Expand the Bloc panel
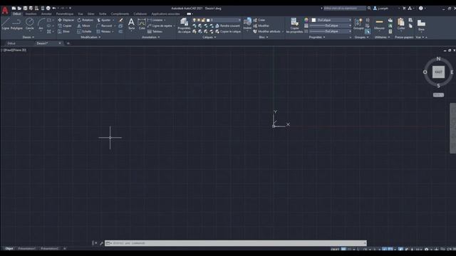This screenshot has width=456, height=256. pos(264,37)
